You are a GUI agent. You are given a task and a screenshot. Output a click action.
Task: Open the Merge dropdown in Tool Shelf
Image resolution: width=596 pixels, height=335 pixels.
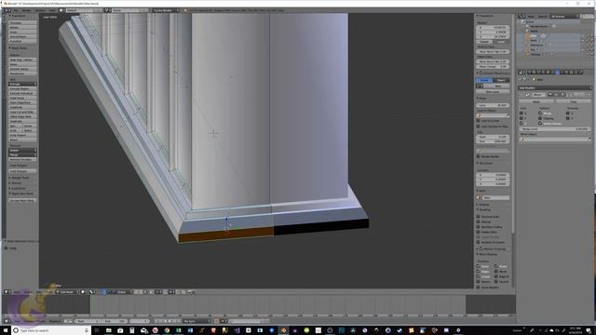(x=22, y=155)
